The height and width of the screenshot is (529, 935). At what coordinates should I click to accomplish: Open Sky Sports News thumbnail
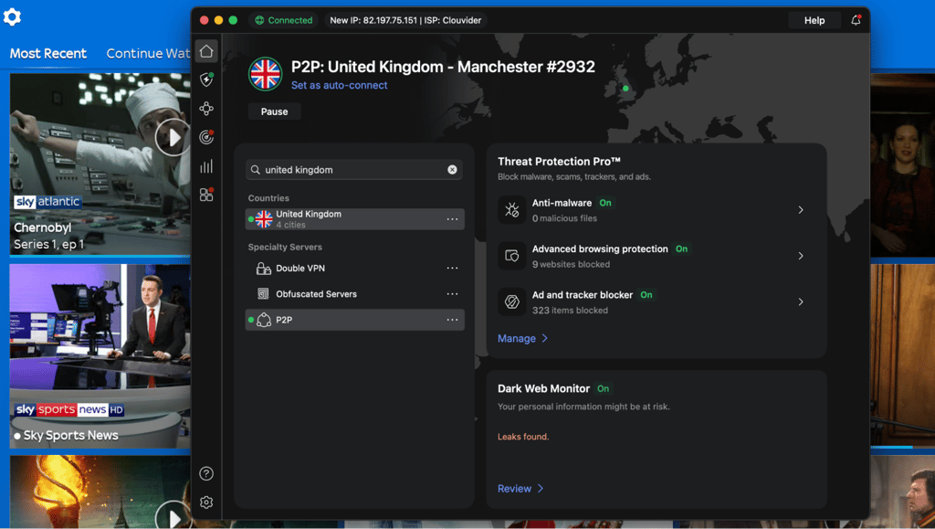point(100,356)
